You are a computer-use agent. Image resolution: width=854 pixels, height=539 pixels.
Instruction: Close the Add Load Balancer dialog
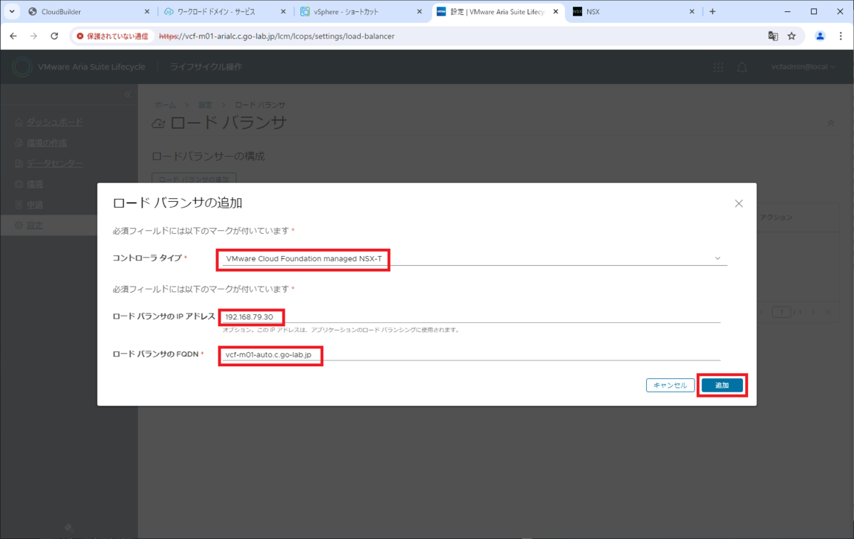739,203
